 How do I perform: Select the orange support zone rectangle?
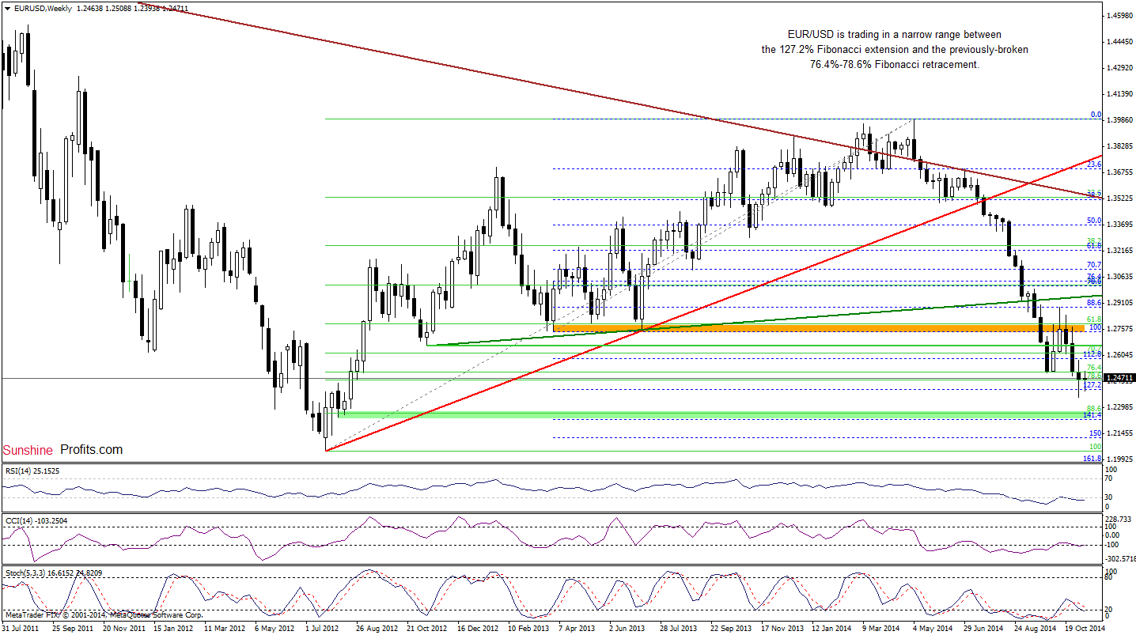(819, 327)
